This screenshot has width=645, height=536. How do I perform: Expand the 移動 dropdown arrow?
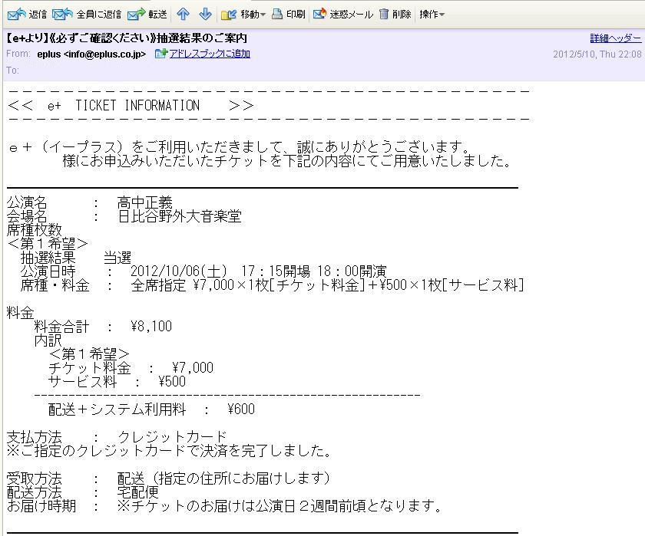tap(263, 15)
